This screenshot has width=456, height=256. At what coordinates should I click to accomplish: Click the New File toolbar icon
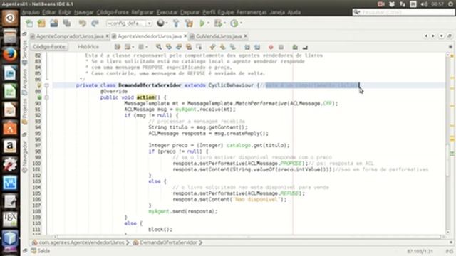tap(29, 23)
